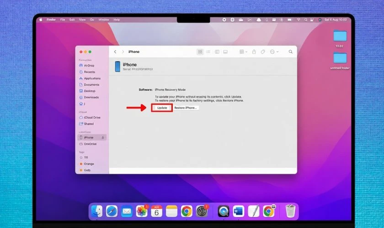
Task: Click the battery icon in menu bar
Action: pyautogui.click(x=290, y=20)
